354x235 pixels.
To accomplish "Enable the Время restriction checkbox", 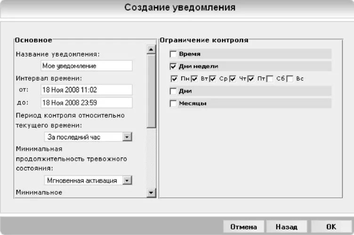I will tap(173, 55).
